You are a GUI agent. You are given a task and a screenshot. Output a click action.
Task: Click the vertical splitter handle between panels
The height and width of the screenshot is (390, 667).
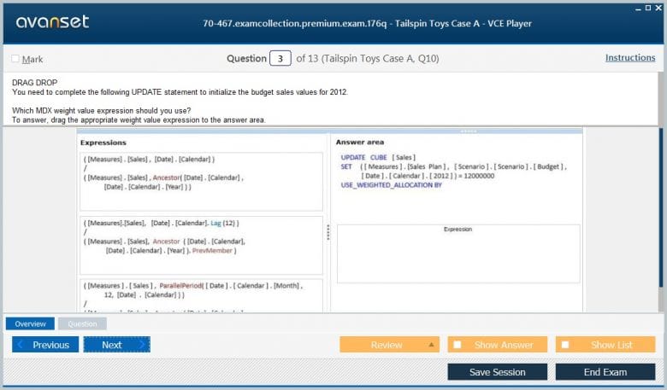(328, 233)
